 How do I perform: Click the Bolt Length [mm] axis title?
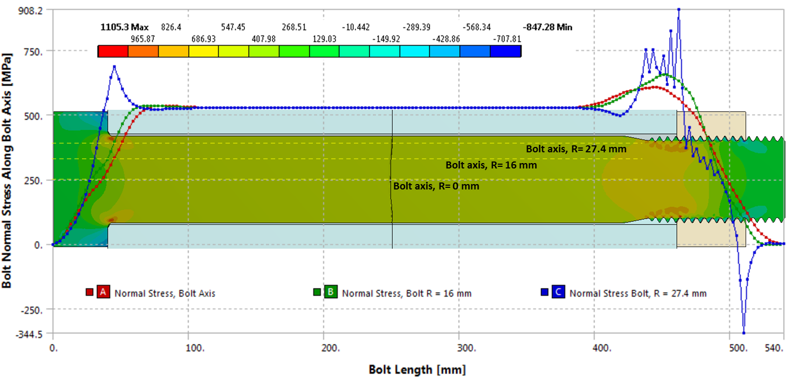tap(416, 370)
